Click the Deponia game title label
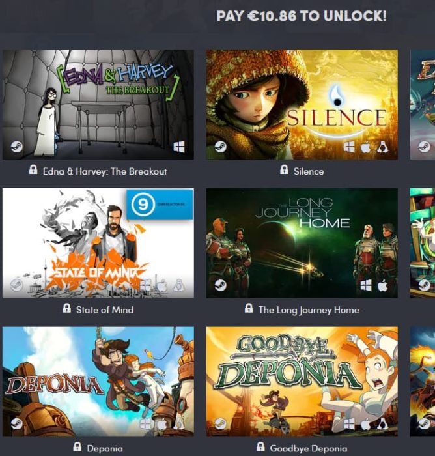The height and width of the screenshot is (456, 435). 105,448
